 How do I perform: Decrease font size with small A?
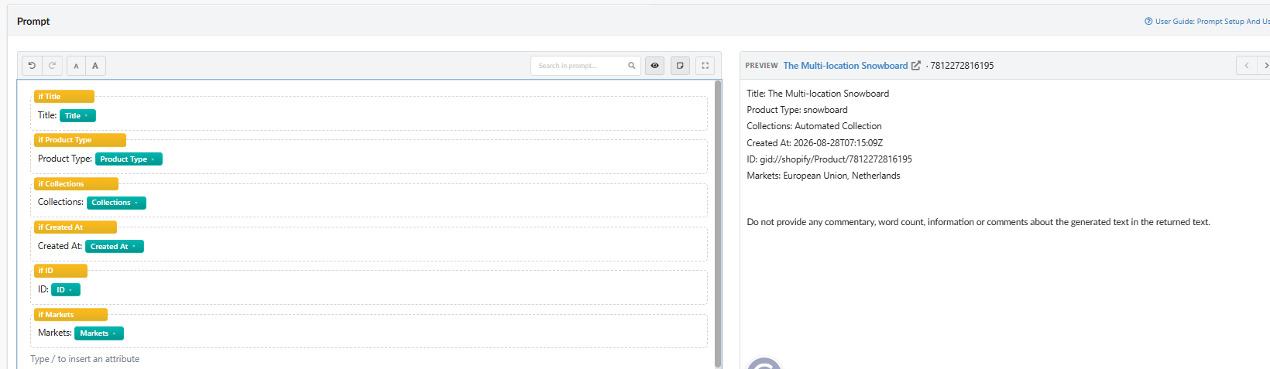pos(76,66)
